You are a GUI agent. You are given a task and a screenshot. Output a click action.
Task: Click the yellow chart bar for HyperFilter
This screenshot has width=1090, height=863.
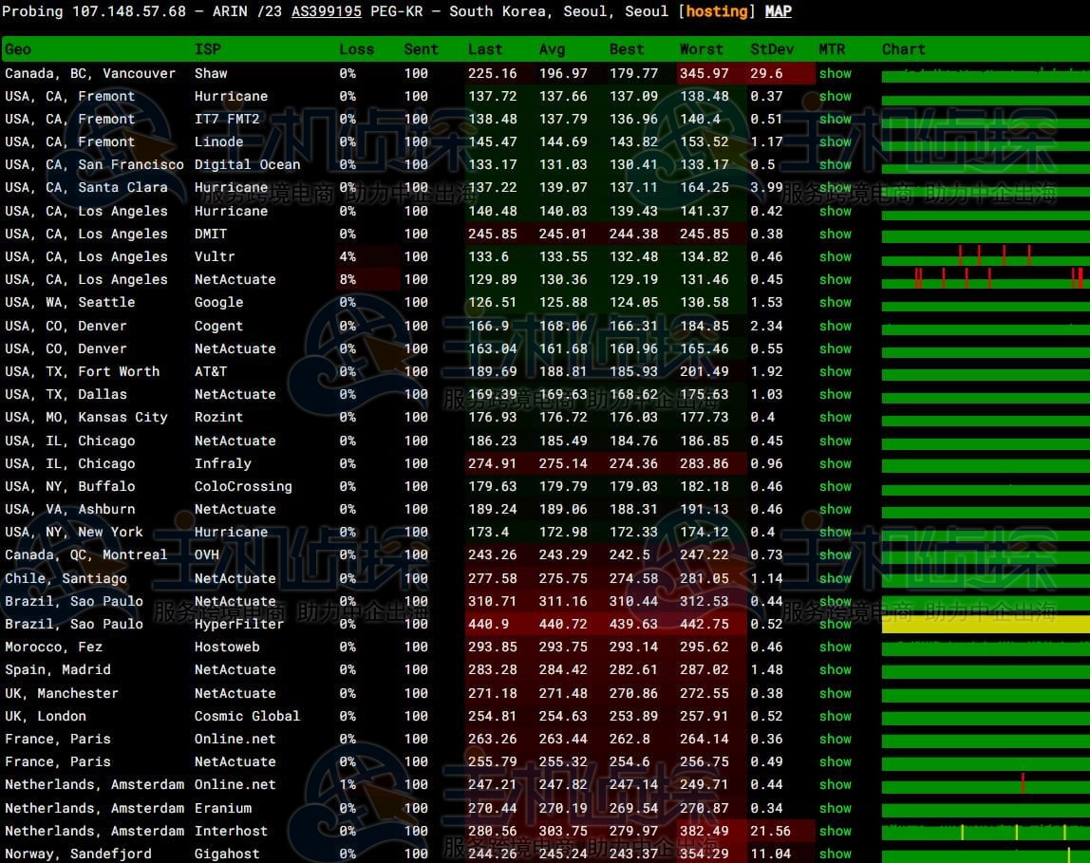click(985, 624)
